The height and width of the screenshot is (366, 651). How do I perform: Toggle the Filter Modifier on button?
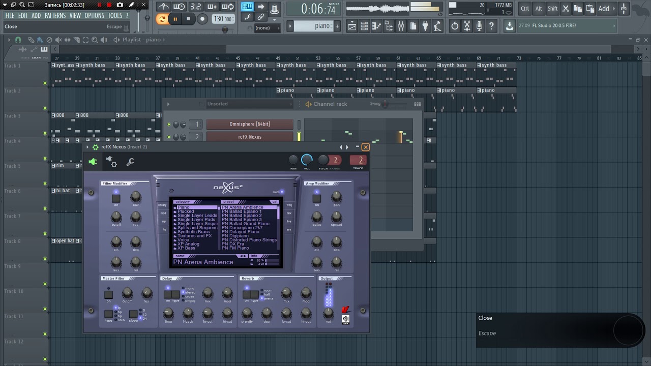(116, 198)
